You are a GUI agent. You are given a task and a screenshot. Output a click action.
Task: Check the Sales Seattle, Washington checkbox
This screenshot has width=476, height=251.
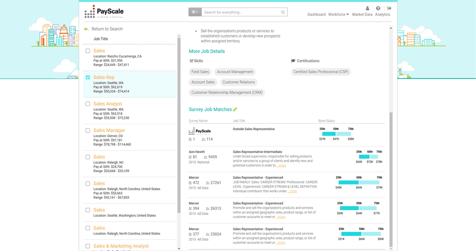pos(88,210)
